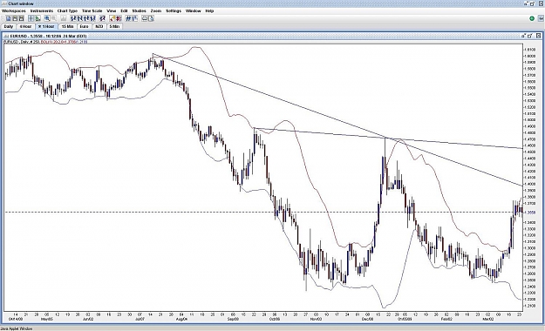Open the Time Scale menu

(92, 11)
